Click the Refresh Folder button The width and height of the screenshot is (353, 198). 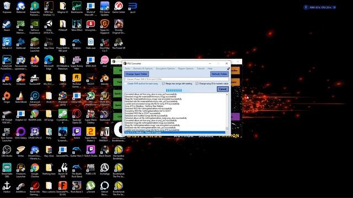tap(220, 74)
